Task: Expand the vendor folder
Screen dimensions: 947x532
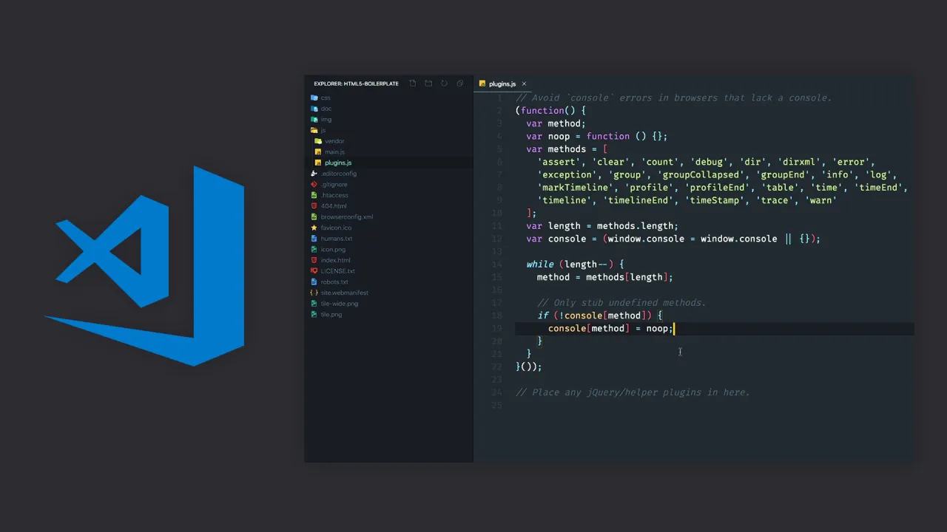Action: pyautogui.click(x=334, y=140)
